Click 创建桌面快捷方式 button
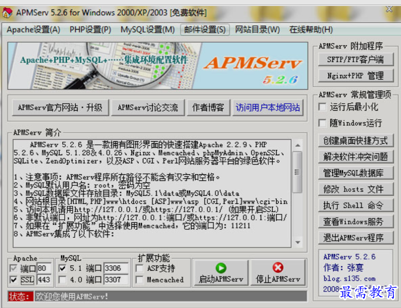The image size is (401, 308). click(355, 140)
